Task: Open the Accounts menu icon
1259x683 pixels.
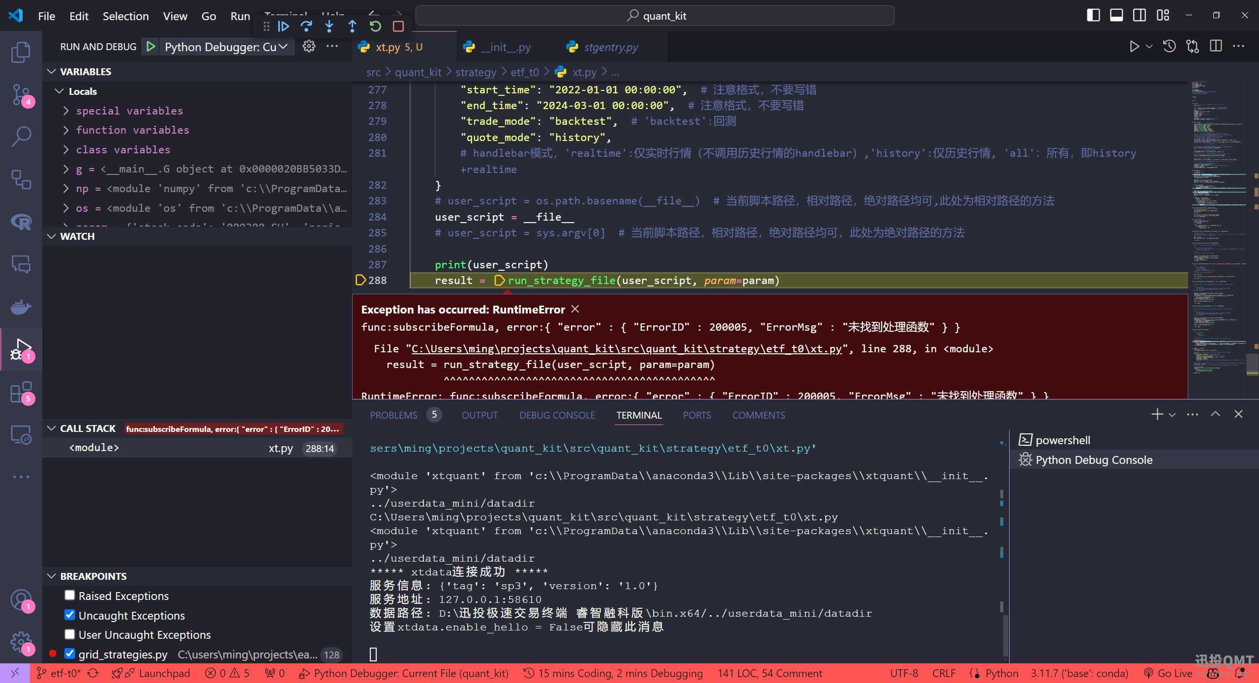Action: pos(21,600)
